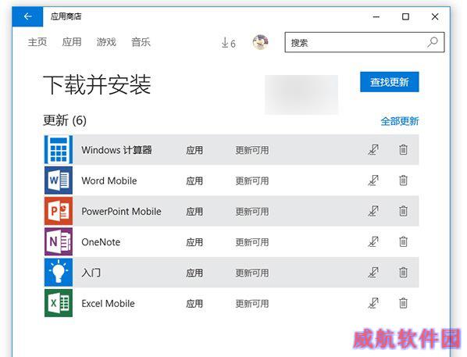Open the PowerPoint Mobile app icon
Image resolution: width=467 pixels, height=357 pixels.
coord(59,211)
